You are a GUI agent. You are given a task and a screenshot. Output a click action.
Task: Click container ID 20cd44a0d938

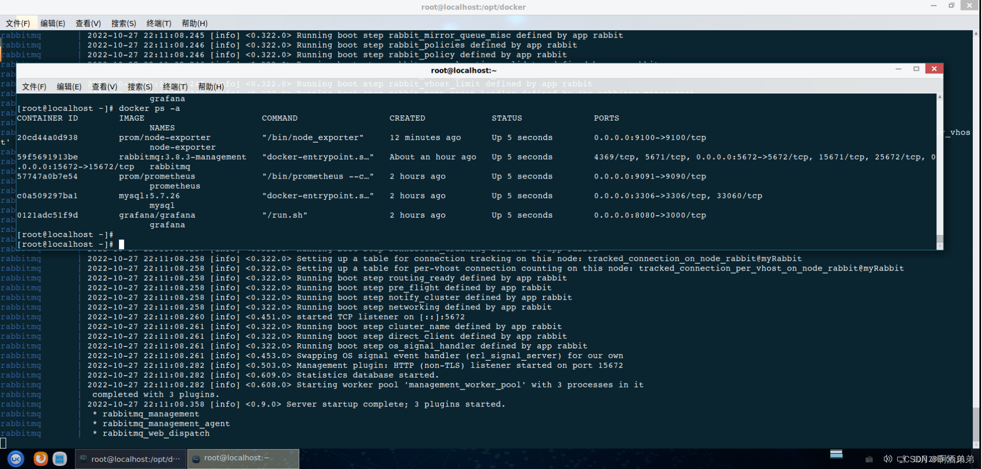pyautogui.click(x=47, y=138)
